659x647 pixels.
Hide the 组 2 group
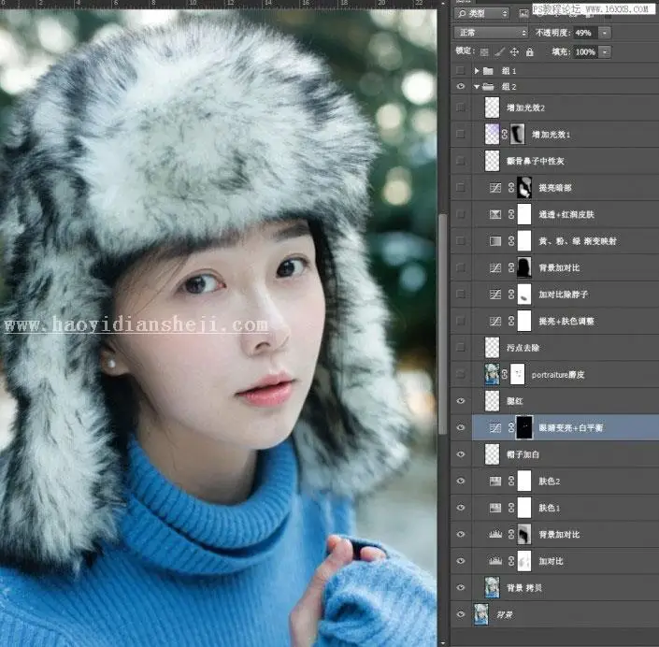[x=461, y=86]
